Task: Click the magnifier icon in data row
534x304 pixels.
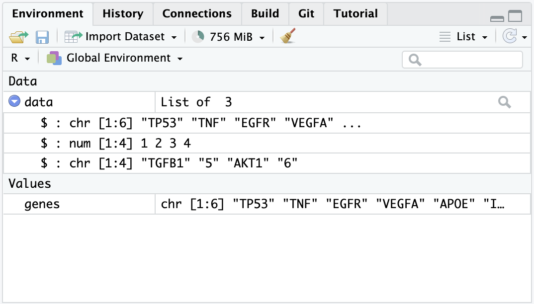Action: (x=504, y=102)
